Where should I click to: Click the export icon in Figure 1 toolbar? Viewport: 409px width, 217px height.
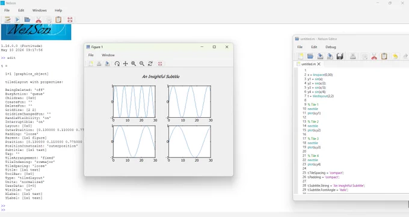(x=107, y=64)
